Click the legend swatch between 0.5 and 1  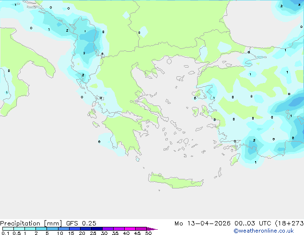[19, 229]
